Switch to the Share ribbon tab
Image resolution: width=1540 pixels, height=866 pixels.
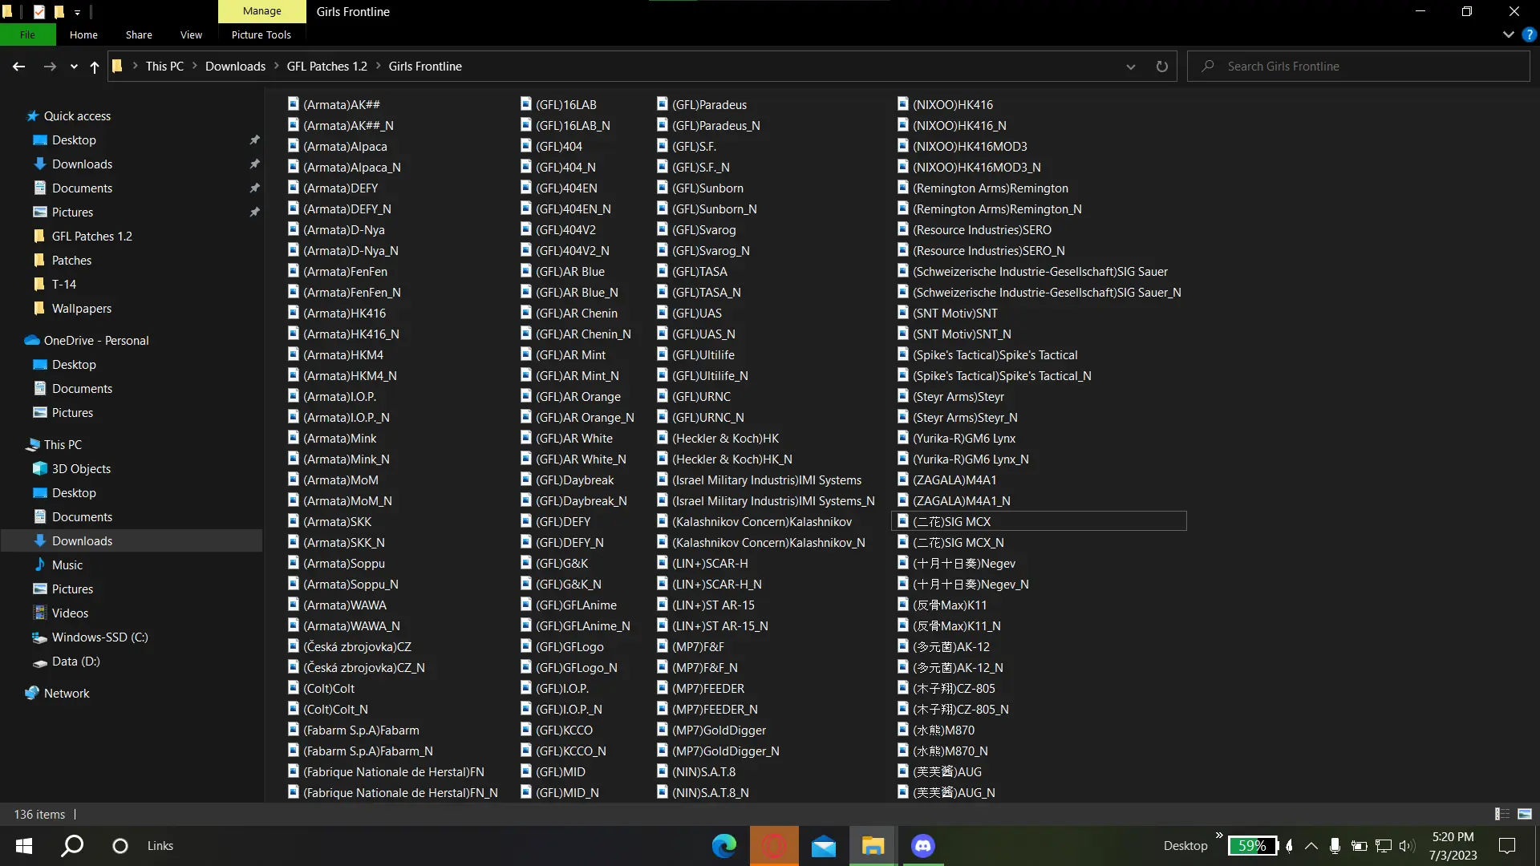139,34
